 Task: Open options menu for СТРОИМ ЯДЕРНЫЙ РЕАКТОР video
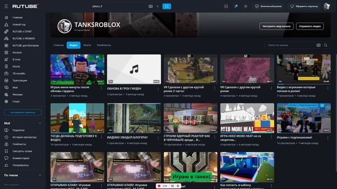click(x=214, y=137)
